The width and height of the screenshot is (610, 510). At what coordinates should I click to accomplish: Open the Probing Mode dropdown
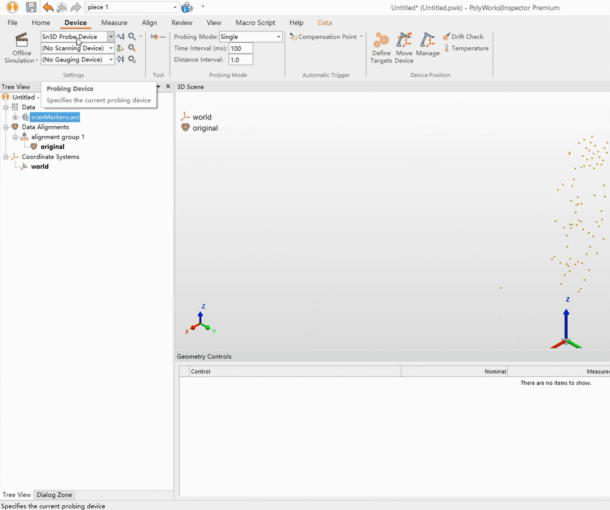point(278,37)
